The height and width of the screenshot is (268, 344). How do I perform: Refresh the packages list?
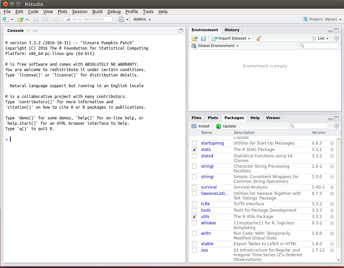(x=336, y=126)
